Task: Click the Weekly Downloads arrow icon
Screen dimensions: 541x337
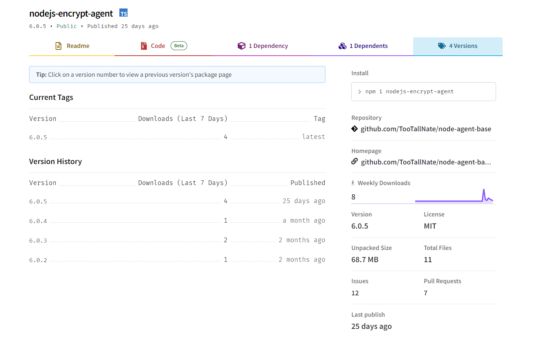Action: tap(353, 183)
